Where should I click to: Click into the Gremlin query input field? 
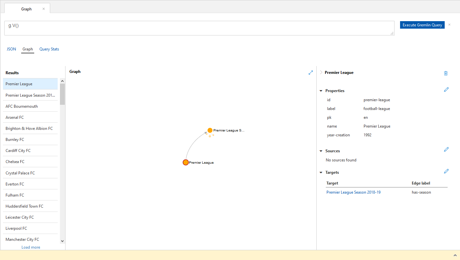click(199, 28)
